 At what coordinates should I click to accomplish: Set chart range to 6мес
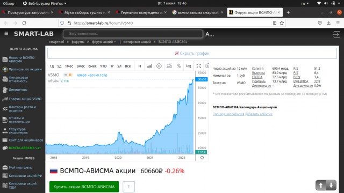(x=92, y=66)
